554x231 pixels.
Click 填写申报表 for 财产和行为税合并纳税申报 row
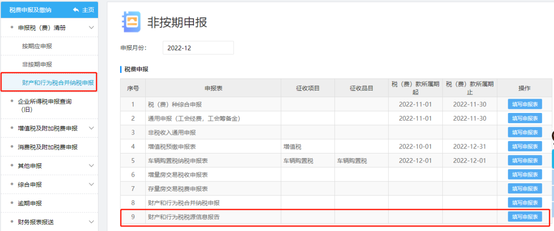click(x=525, y=203)
